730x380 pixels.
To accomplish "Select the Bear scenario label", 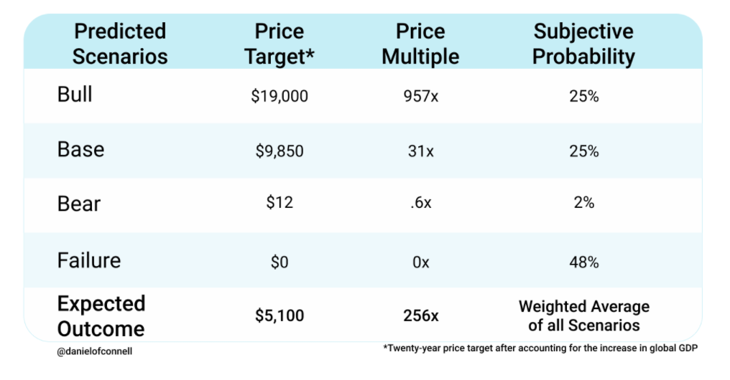I will 79,204.
